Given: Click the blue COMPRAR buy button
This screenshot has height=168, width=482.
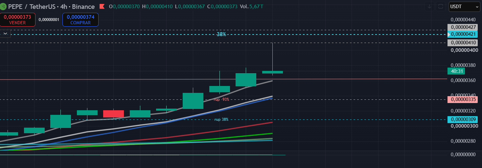Looking at the screenshot, I should [80, 20].
